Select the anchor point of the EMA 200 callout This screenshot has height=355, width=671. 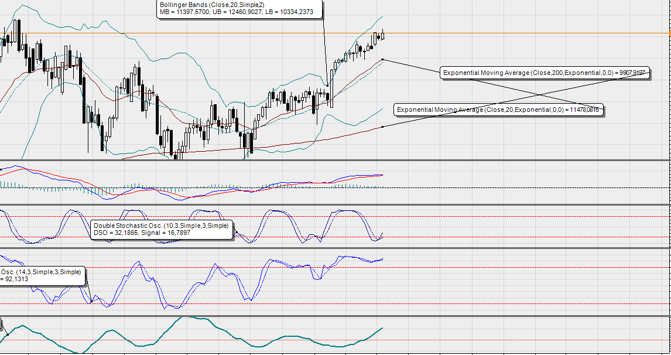382,127
